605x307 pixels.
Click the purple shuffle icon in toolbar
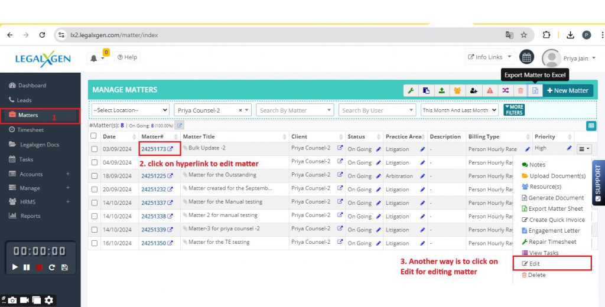click(x=505, y=90)
